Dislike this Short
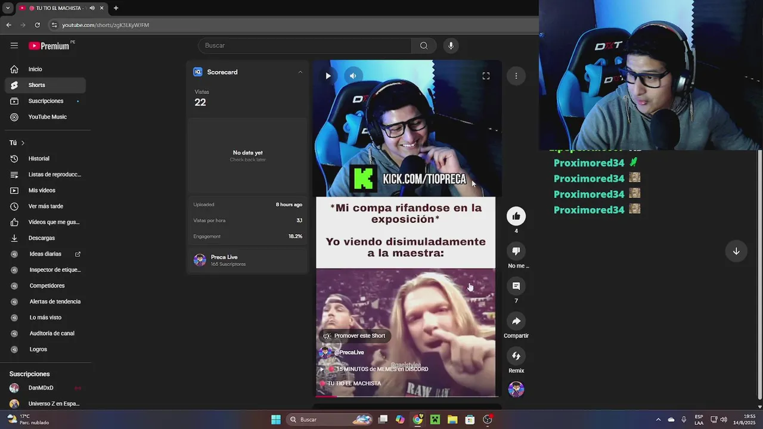Image resolution: width=763 pixels, height=429 pixels. coord(516,251)
